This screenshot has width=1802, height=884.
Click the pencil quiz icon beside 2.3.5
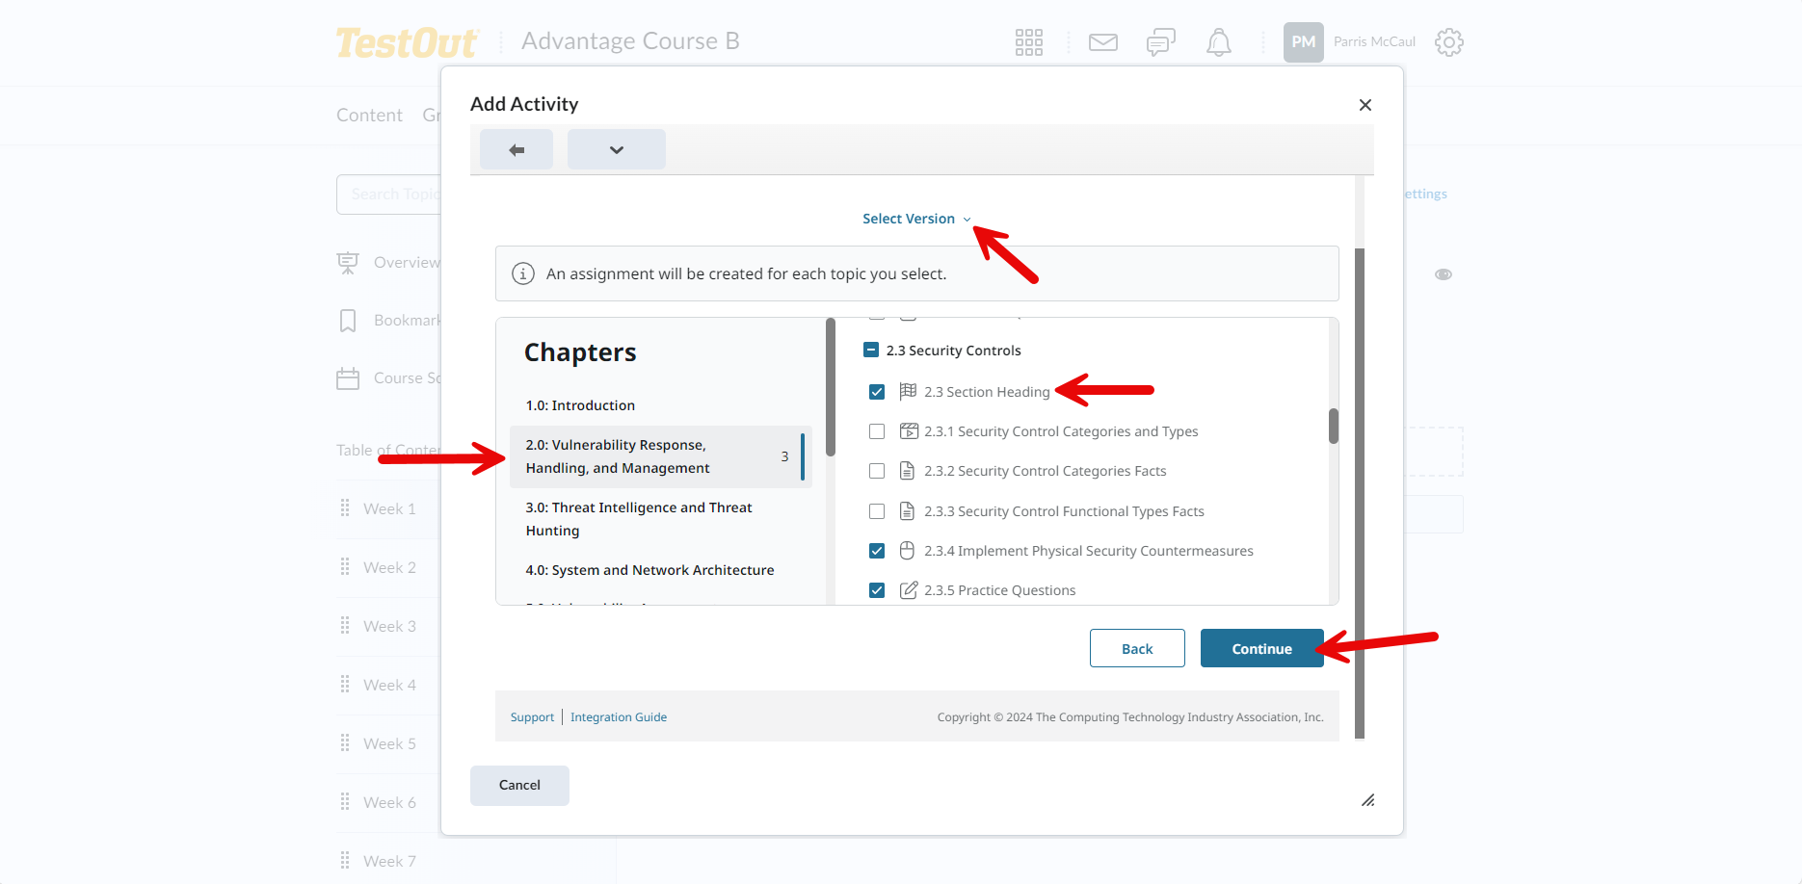[908, 589]
